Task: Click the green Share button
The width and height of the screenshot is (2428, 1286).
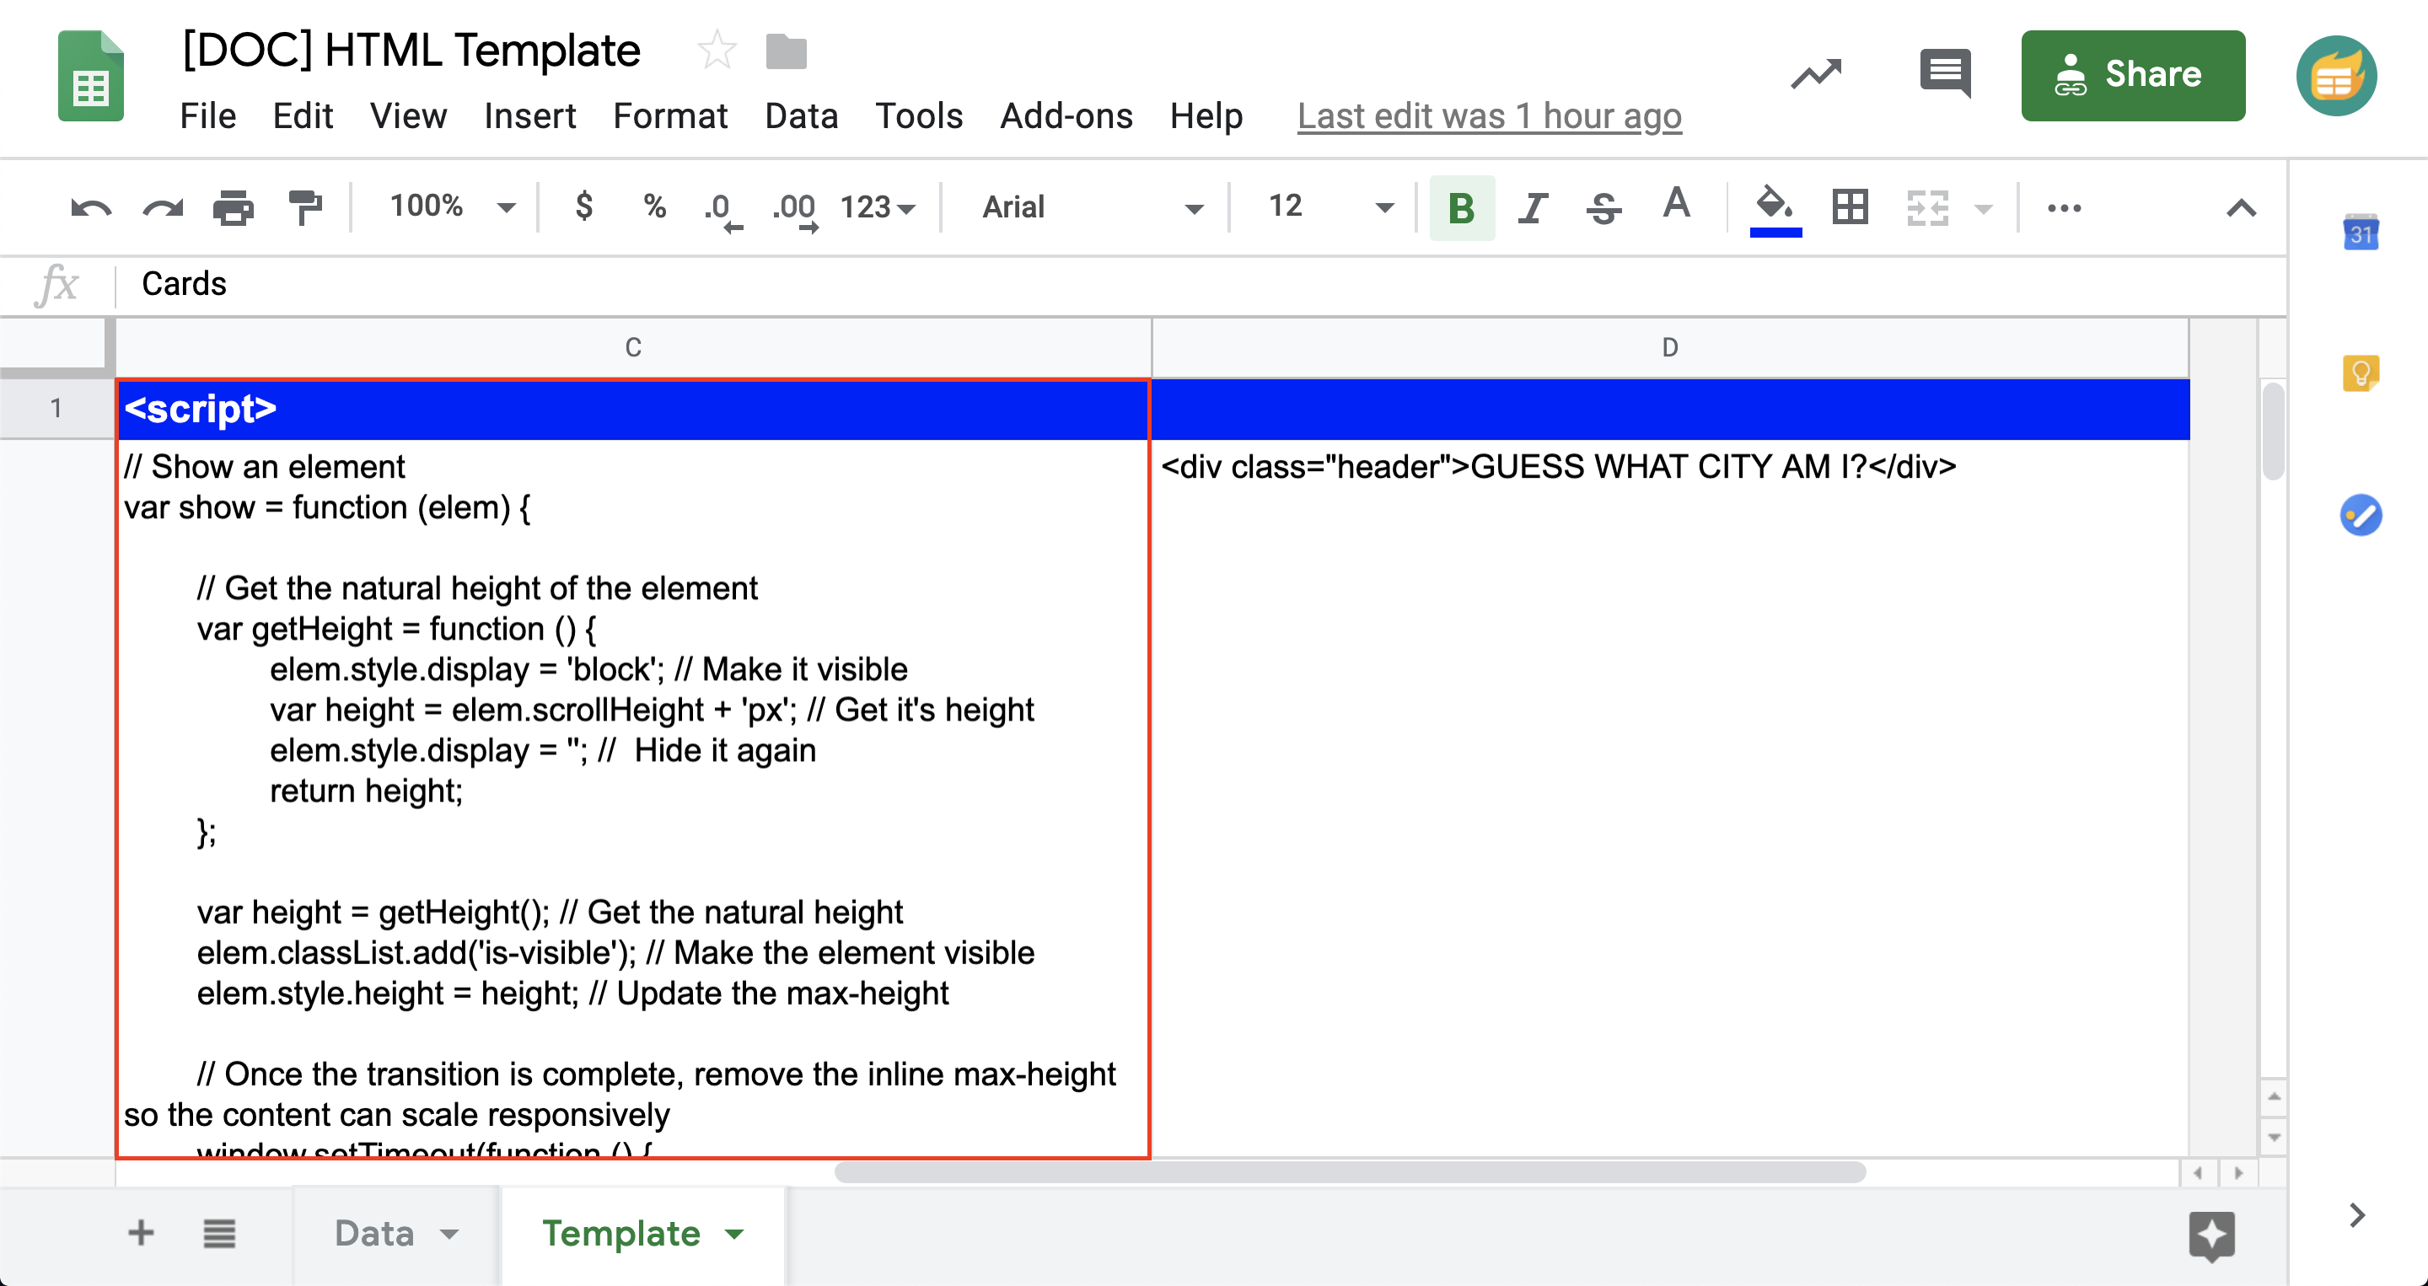Action: (x=2132, y=74)
